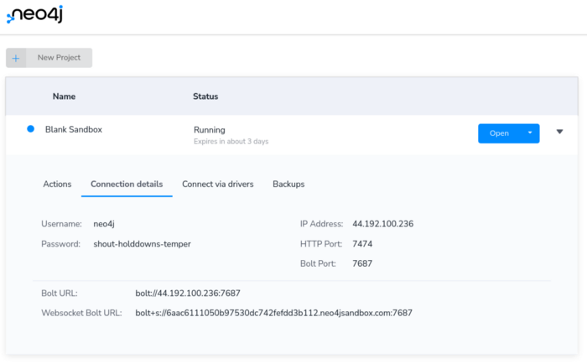Click the HTTP Port: label
This screenshot has height=364, width=587.
321,244
